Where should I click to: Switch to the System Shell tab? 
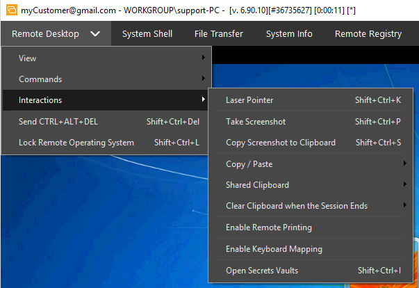(147, 34)
